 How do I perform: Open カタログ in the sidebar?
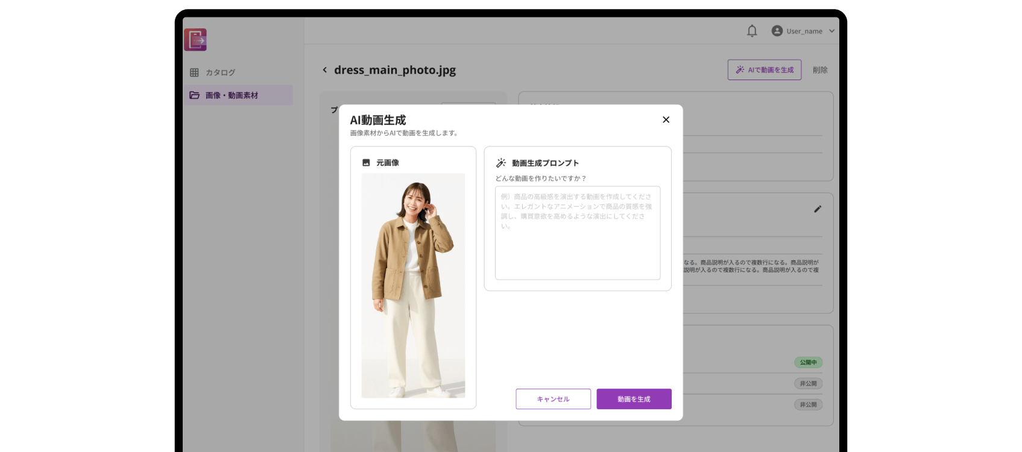pyautogui.click(x=221, y=72)
